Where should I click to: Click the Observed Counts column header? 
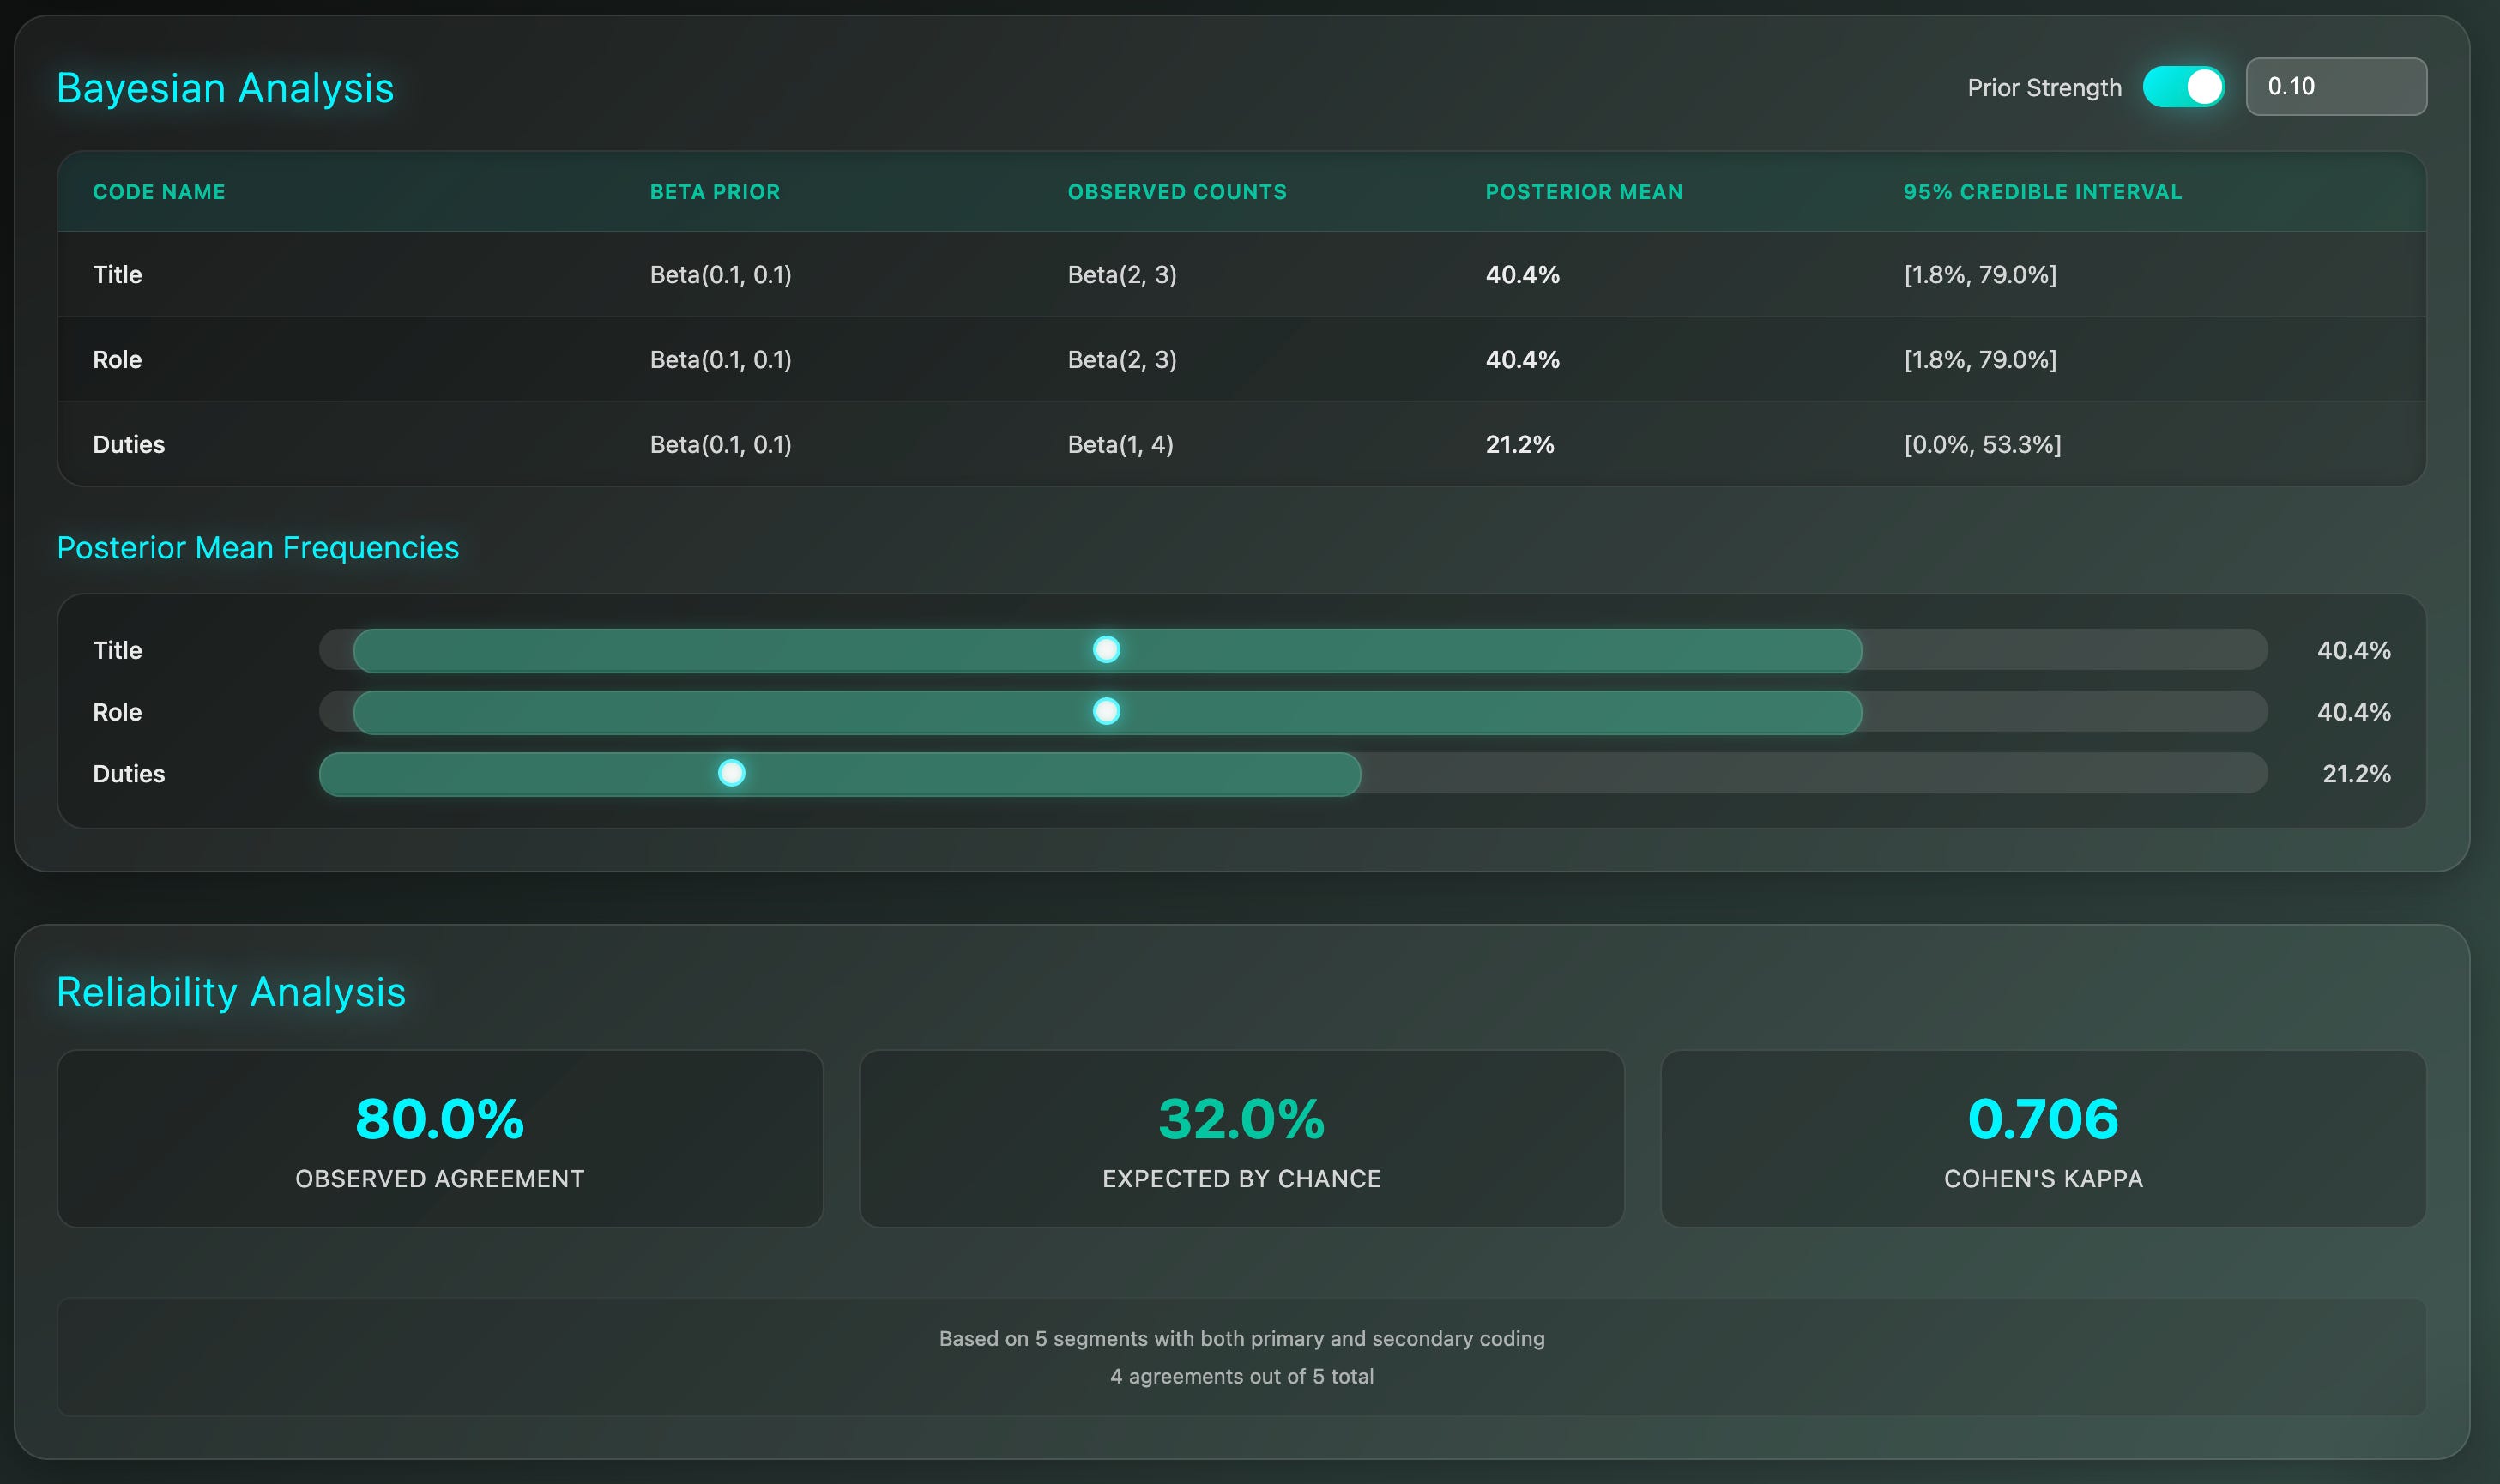point(1177,192)
